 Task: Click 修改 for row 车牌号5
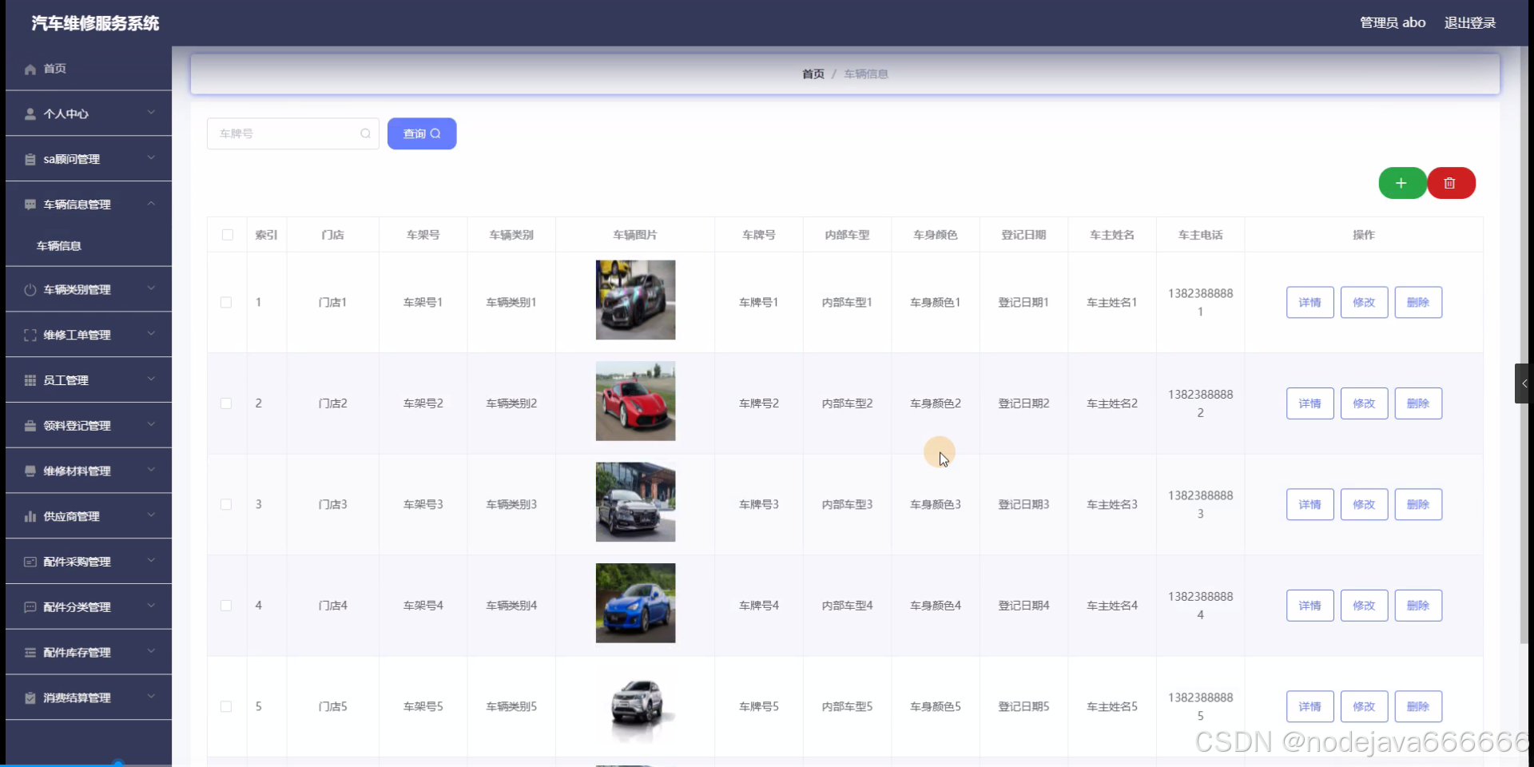click(x=1365, y=707)
